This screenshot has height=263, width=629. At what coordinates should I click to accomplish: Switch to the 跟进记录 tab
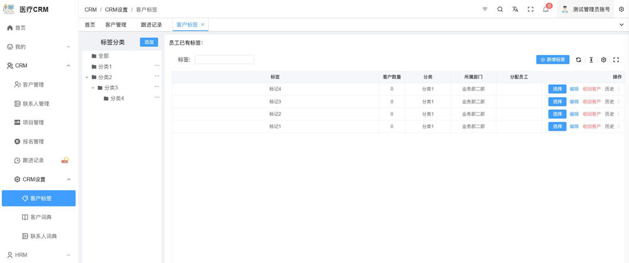[x=151, y=25]
